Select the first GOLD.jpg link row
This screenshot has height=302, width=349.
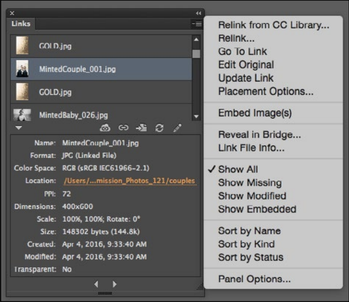point(101,46)
